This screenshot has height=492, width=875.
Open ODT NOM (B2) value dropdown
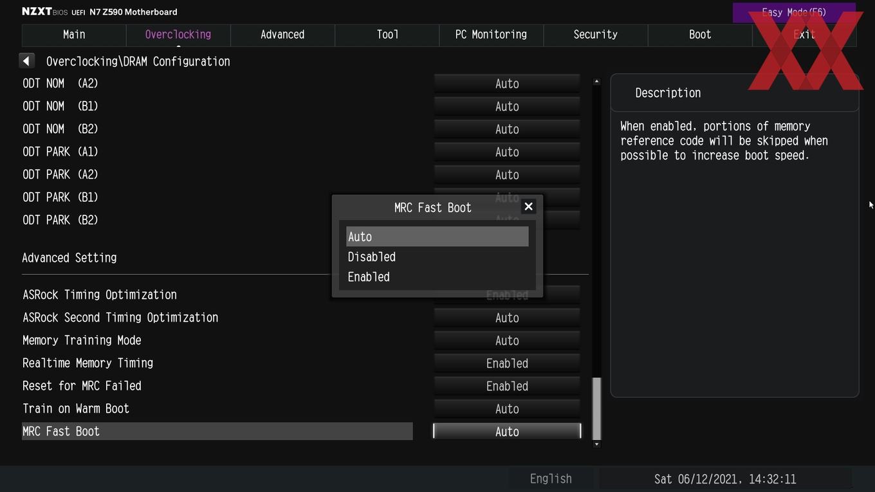[507, 129]
